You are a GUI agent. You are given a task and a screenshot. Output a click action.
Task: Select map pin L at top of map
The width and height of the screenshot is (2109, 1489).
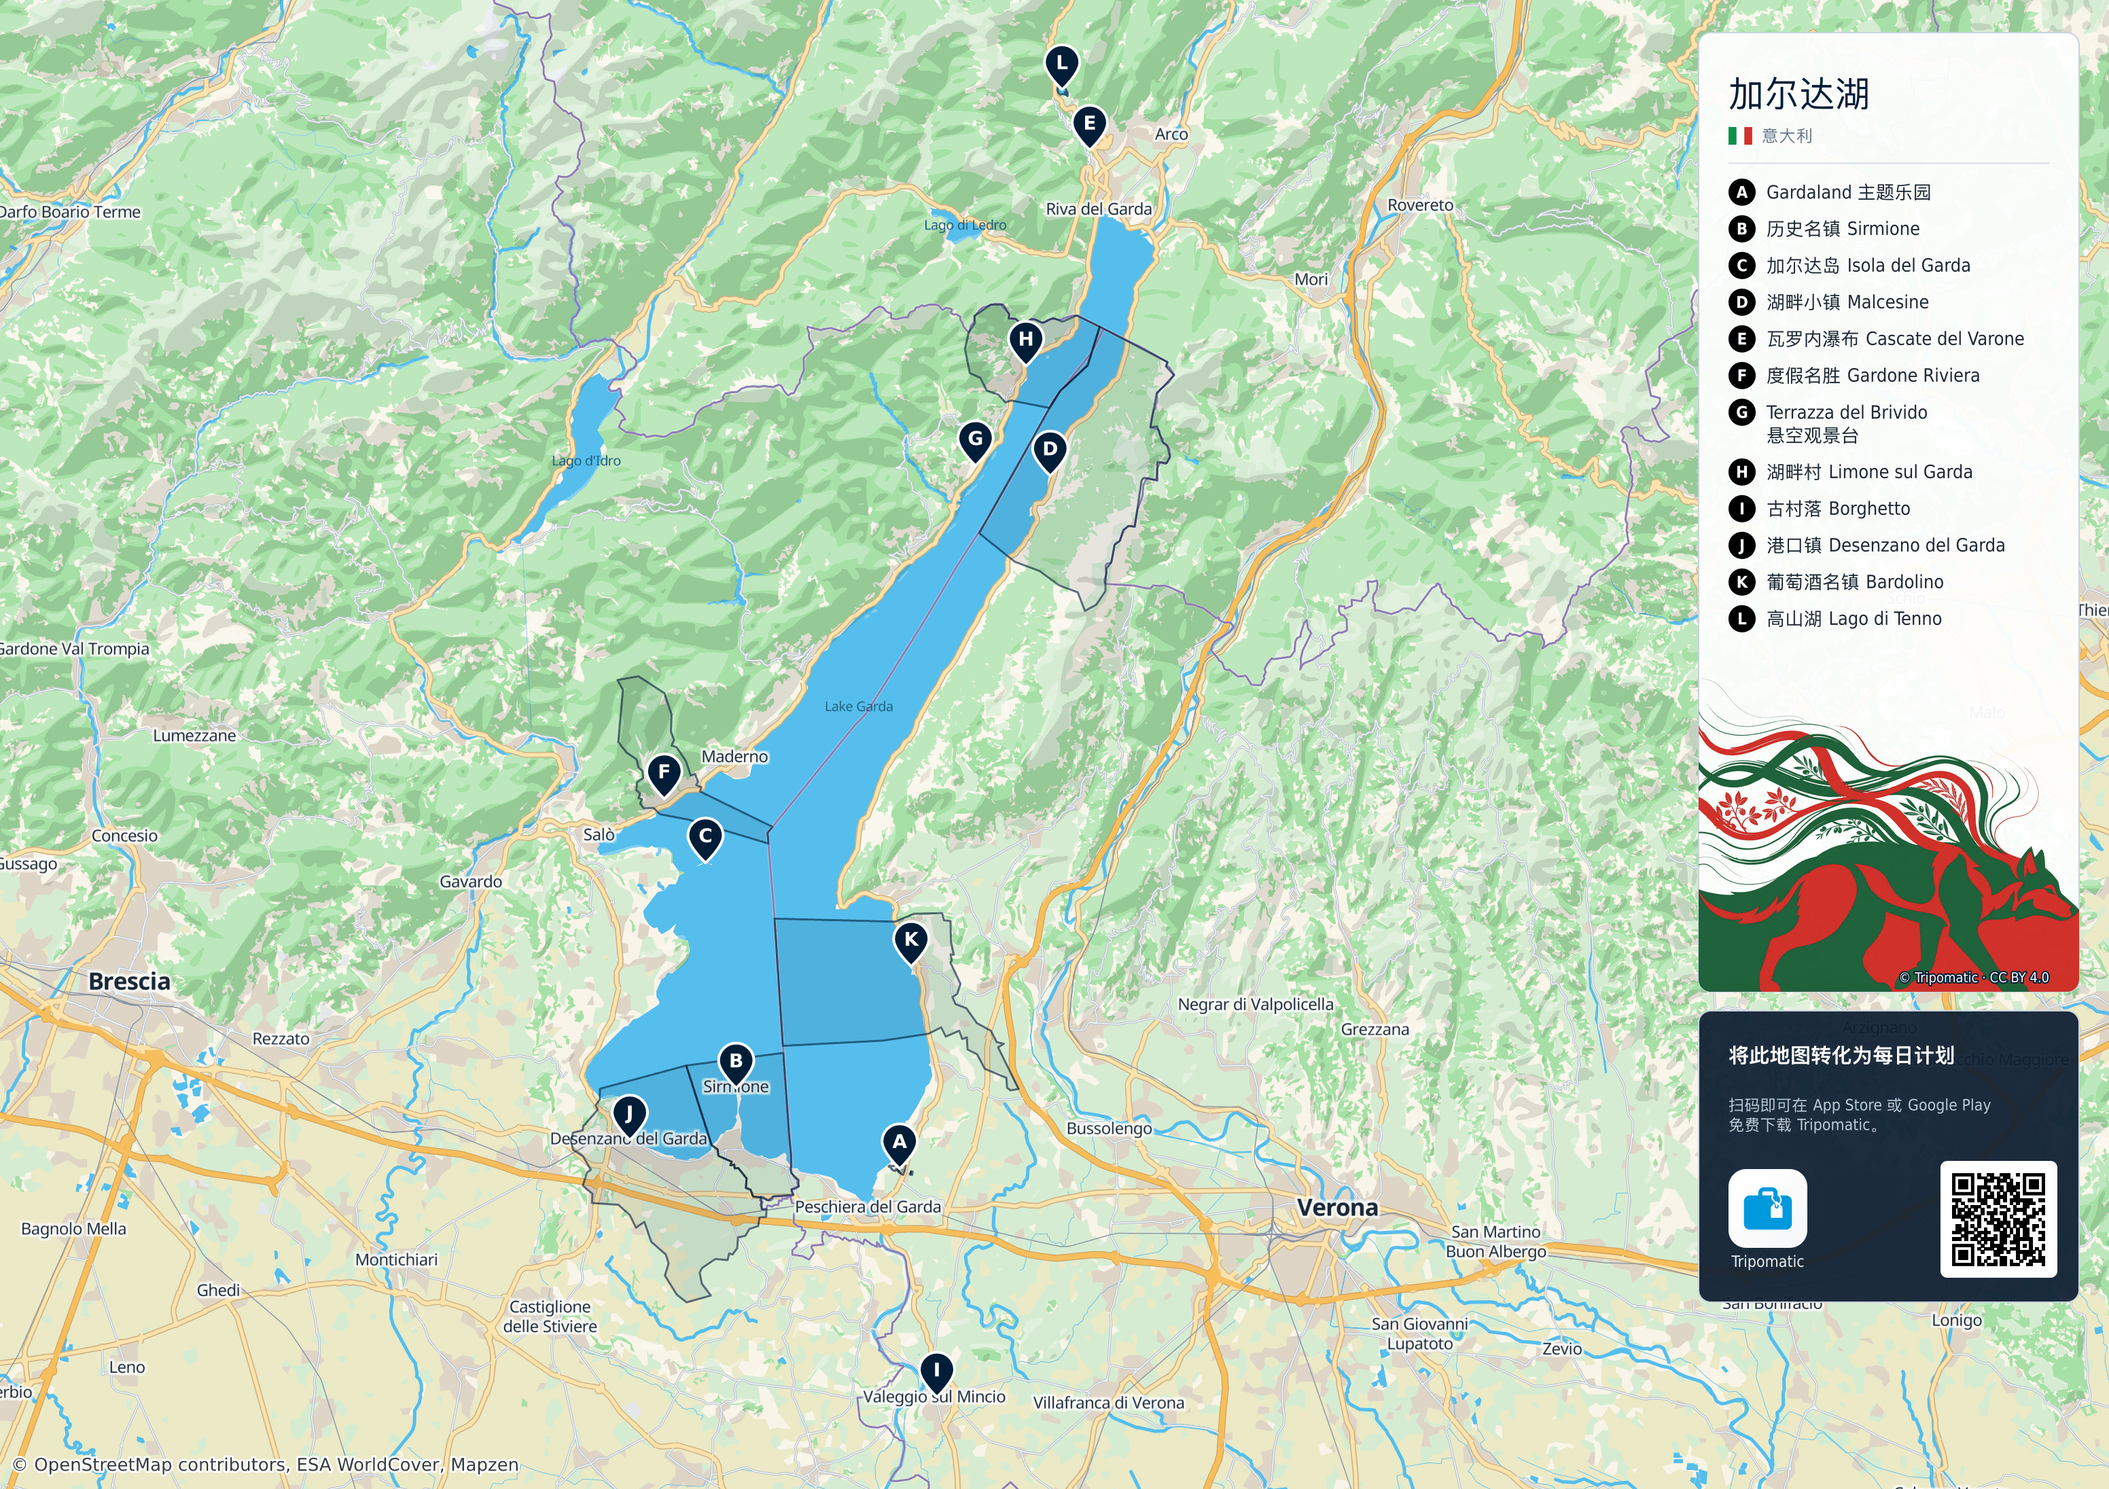pyautogui.click(x=1062, y=66)
